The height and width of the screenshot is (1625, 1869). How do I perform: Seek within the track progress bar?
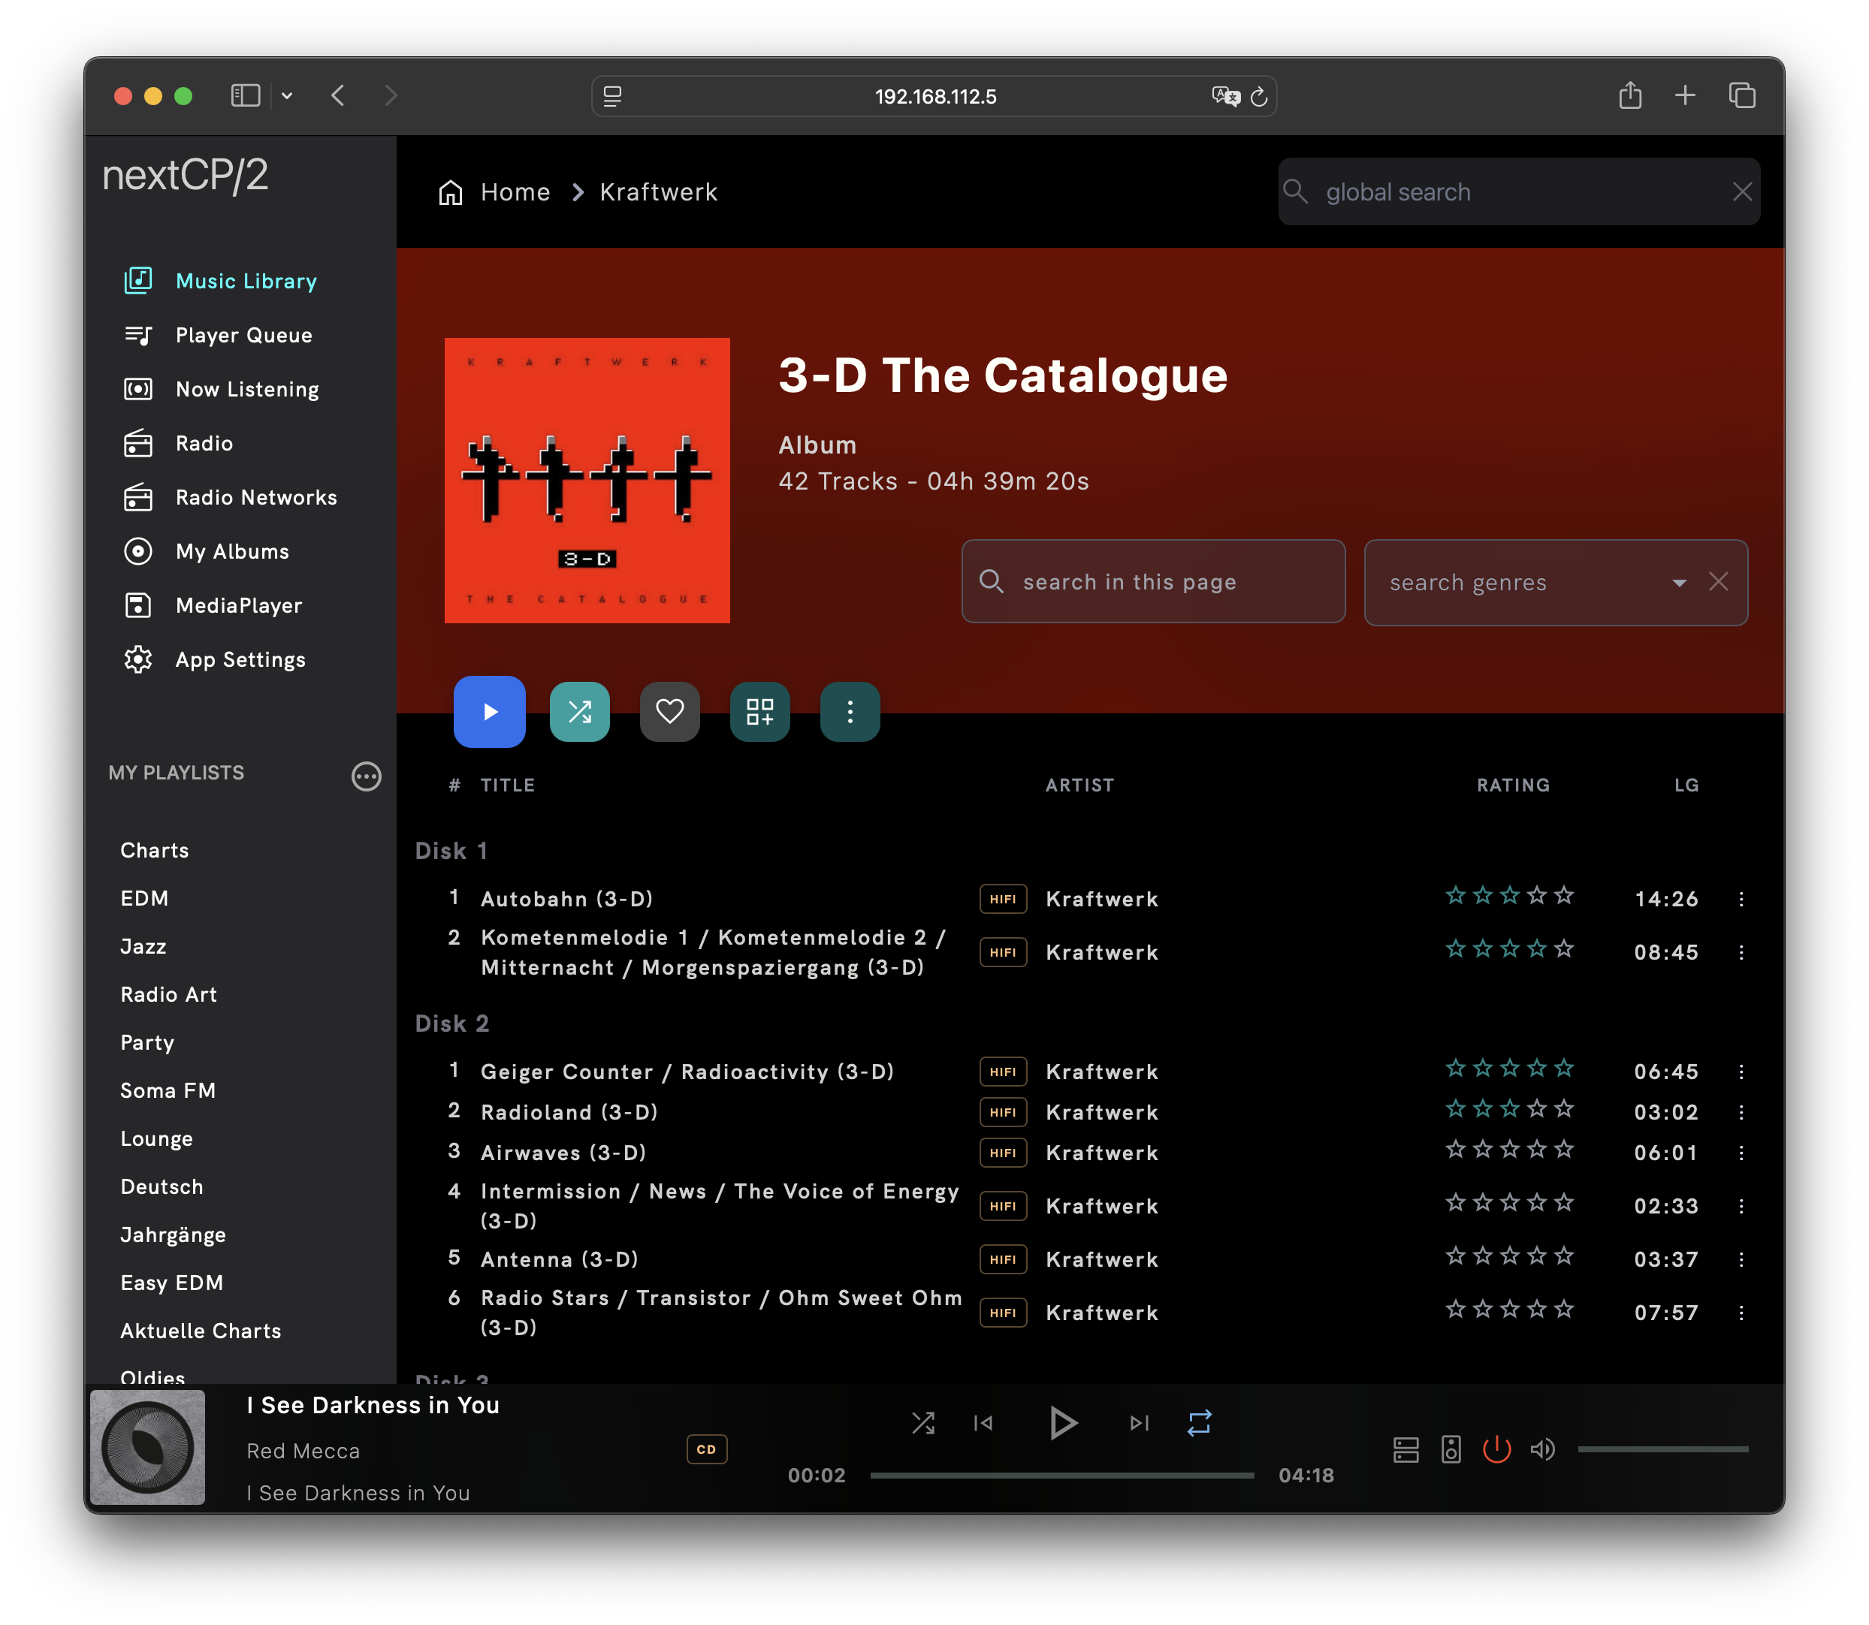1061,1476
